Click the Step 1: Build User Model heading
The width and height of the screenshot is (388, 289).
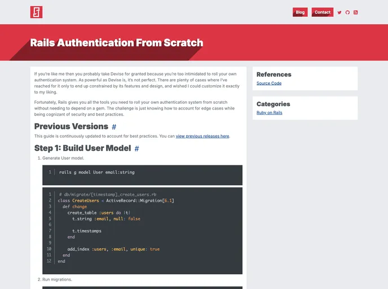tap(83, 148)
